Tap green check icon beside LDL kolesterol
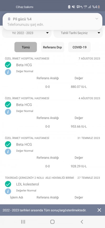Screen dimensions: 105x228 click(x=8, y=184)
